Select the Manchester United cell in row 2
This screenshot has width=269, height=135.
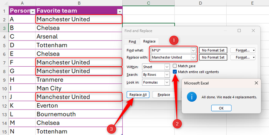79,19
